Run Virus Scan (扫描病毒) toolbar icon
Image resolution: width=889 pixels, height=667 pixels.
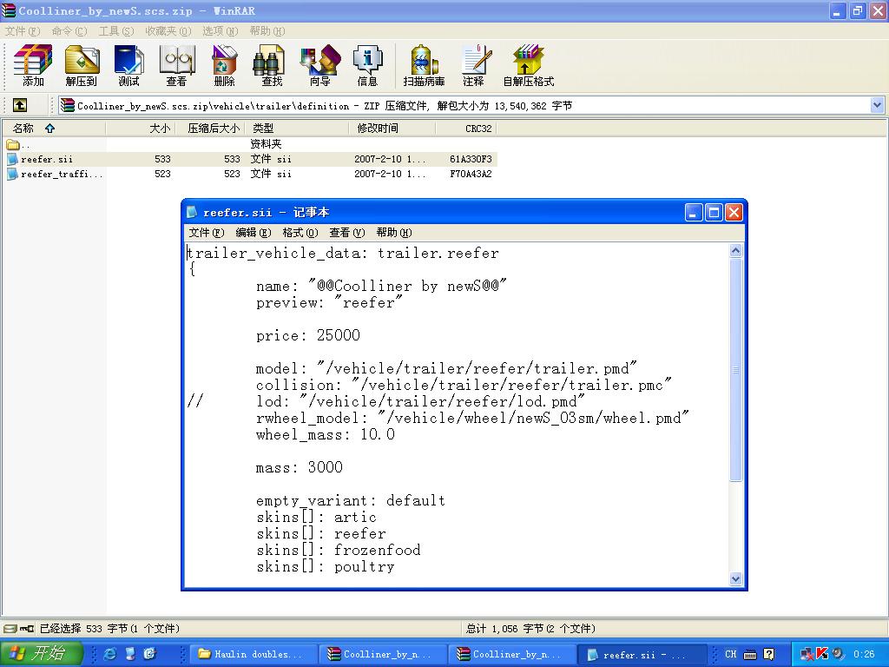[x=424, y=66]
